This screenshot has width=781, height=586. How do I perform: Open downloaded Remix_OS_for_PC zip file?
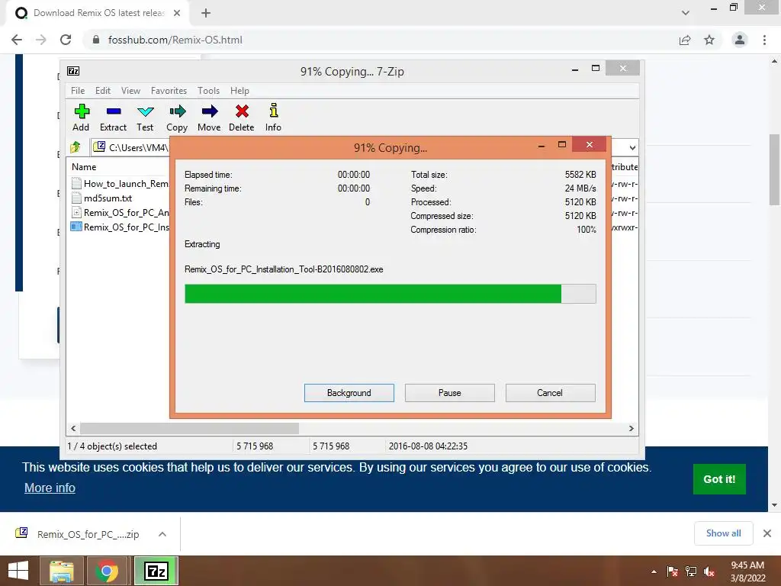coord(79,534)
